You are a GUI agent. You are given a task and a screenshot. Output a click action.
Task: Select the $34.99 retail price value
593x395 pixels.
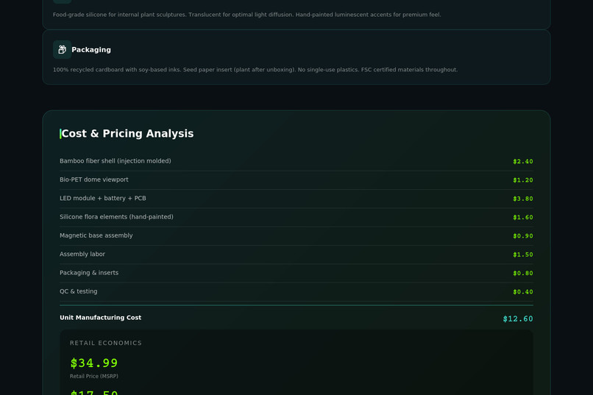tap(94, 363)
